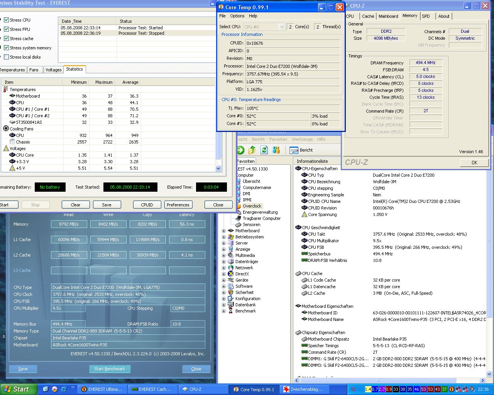
Task: Open the File menu in Core Temp
Action: click(x=222, y=16)
